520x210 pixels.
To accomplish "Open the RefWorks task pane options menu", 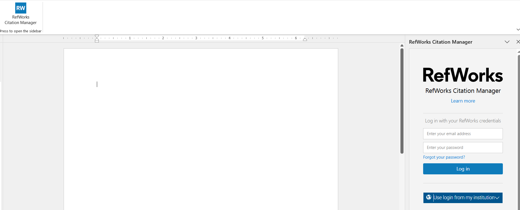I will tap(507, 42).
